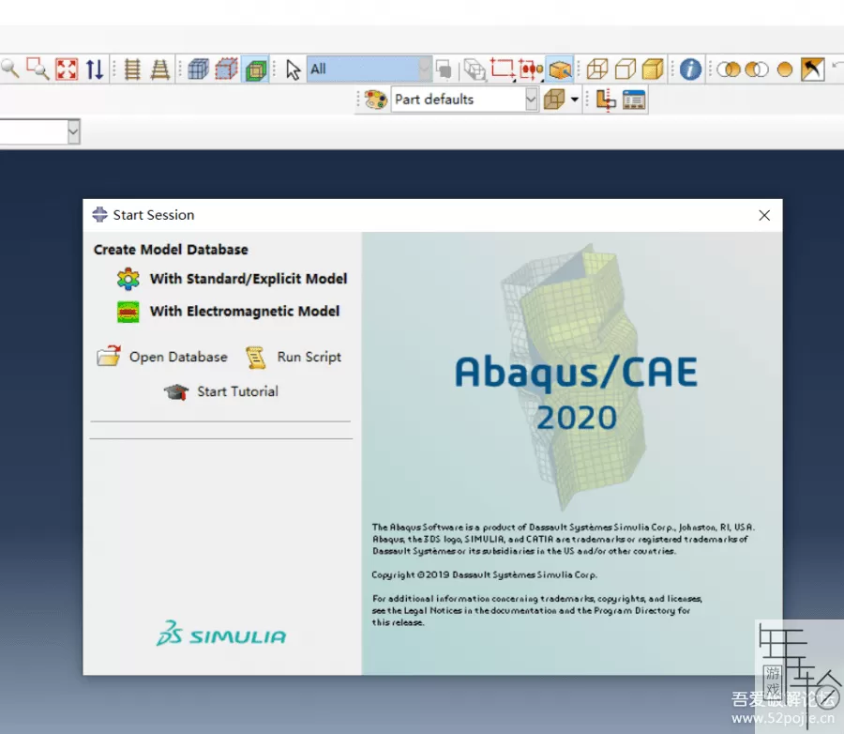Click the Start Tutorial graduation cap icon
This screenshot has width=844, height=734.
176,391
